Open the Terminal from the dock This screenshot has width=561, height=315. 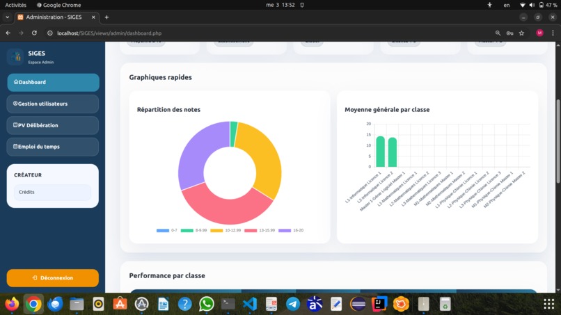(228, 305)
